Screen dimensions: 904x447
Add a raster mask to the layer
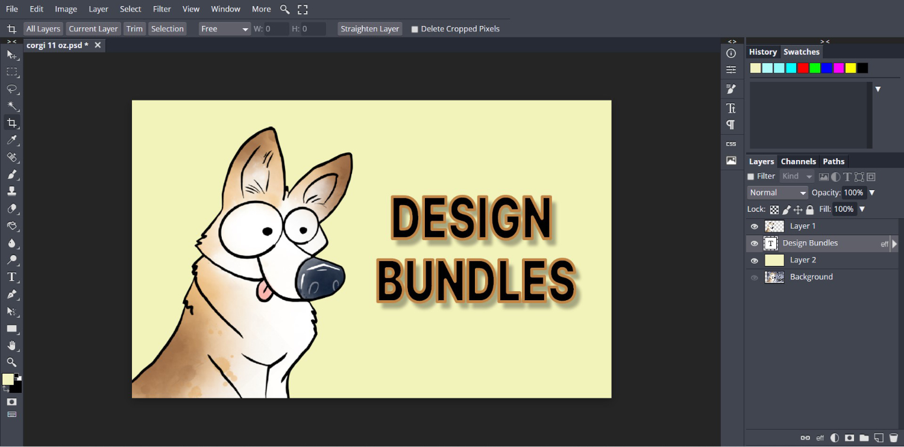[849, 438]
